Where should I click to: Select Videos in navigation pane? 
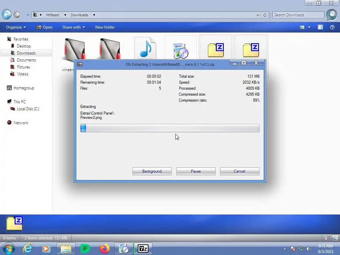click(x=22, y=74)
